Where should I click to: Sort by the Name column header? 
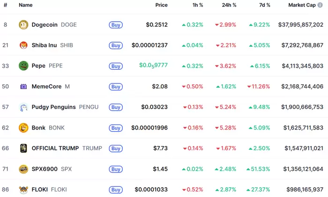point(25,5)
